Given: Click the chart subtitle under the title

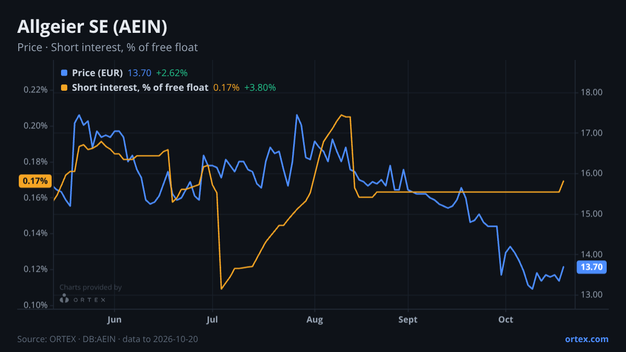Looking at the screenshot, I should pyautogui.click(x=107, y=47).
